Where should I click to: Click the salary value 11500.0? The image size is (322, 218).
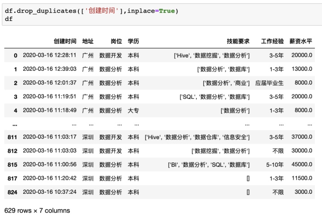pyautogui.click(x=302, y=178)
